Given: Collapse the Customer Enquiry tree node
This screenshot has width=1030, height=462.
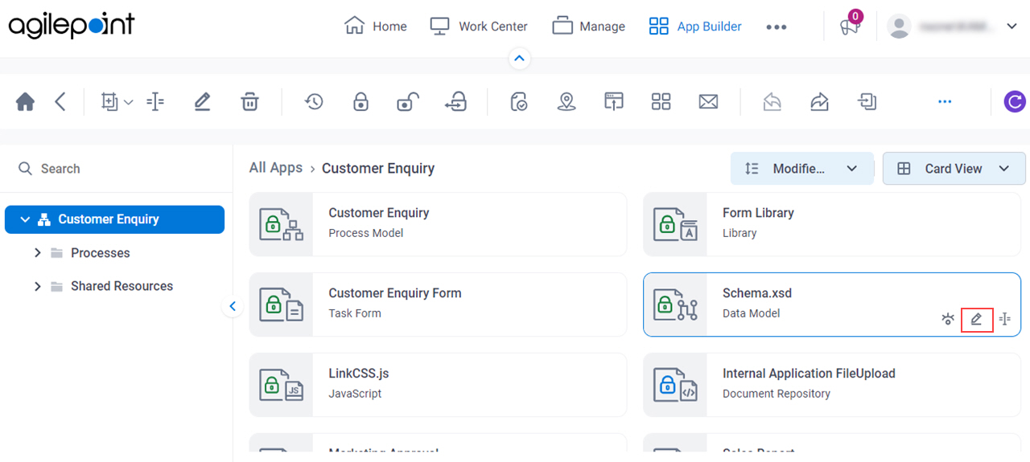Looking at the screenshot, I should coord(25,219).
